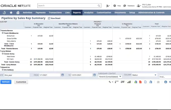
Task: Open the Recent Records clock icon
Action: 4,13
